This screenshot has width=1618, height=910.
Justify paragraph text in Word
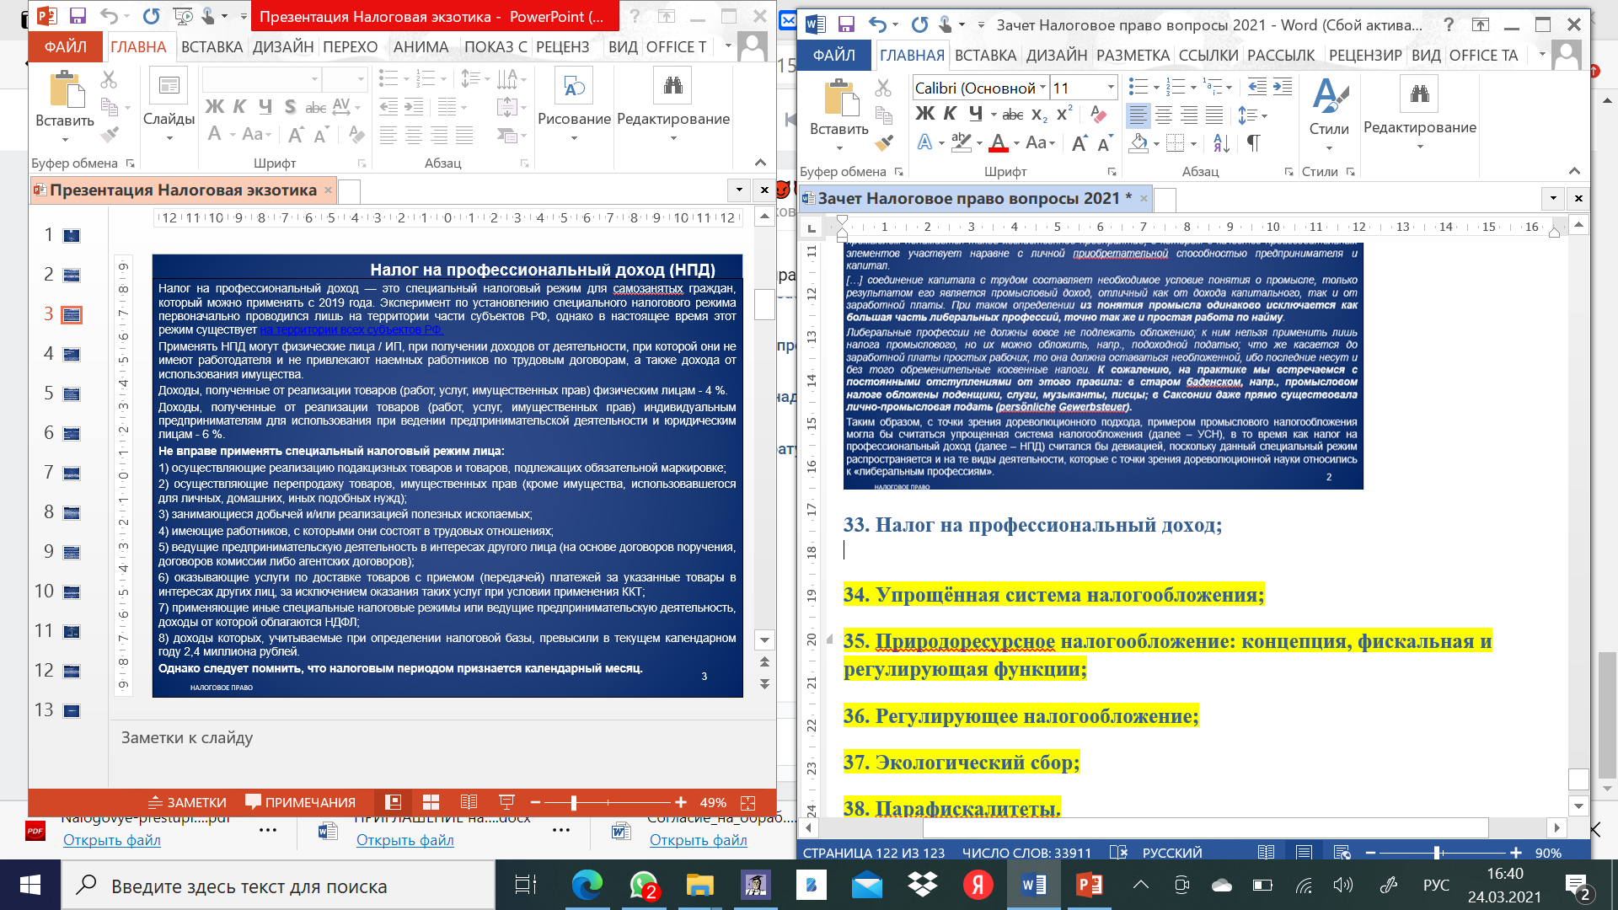click(x=1214, y=115)
